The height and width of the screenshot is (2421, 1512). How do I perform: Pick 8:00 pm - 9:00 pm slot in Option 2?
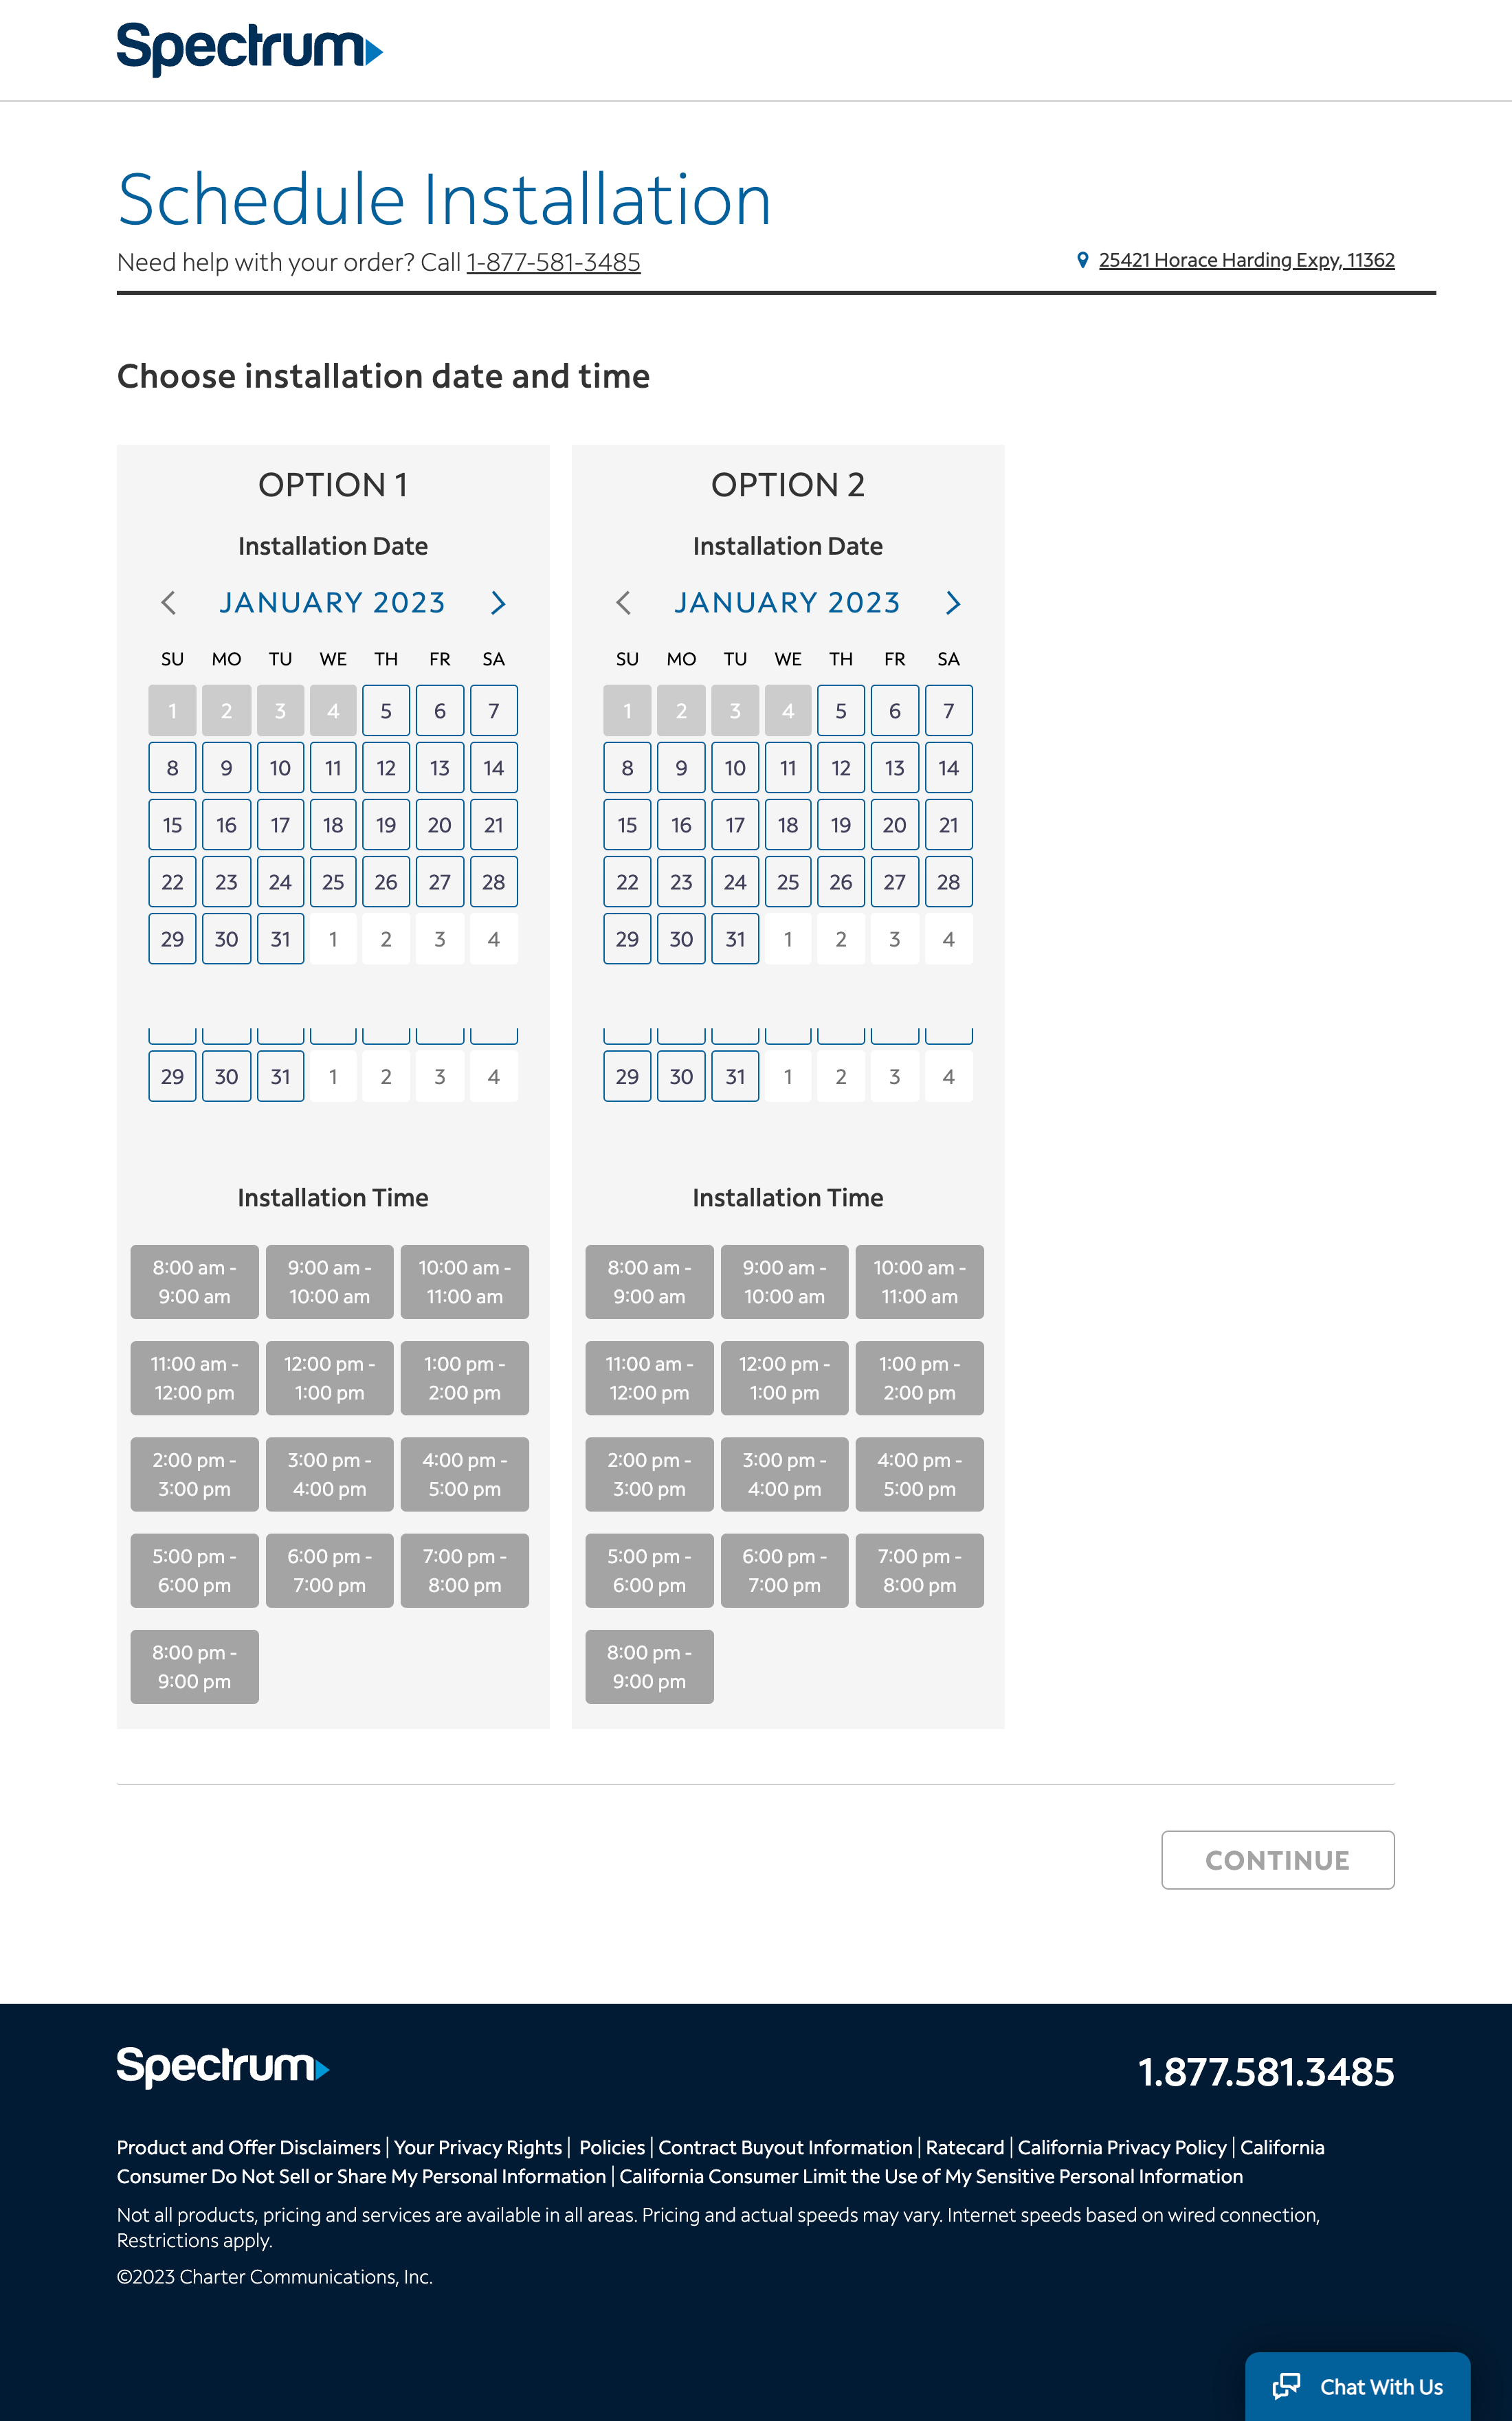[x=649, y=1666]
